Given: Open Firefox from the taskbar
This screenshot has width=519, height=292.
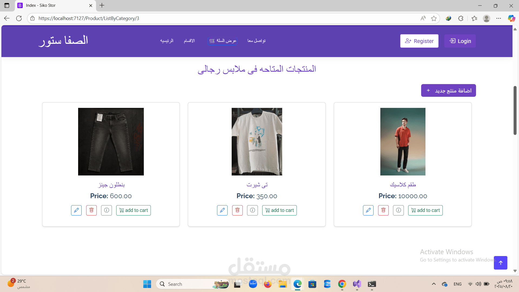Looking at the screenshot, I should pyautogui.click(x=268, y=284).
